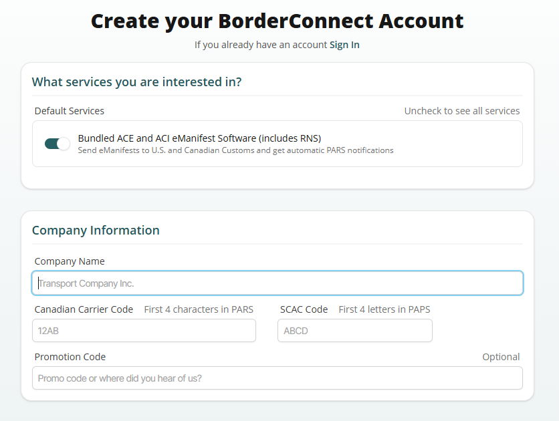Click the 'Company Information' section heading

(96, 230)
